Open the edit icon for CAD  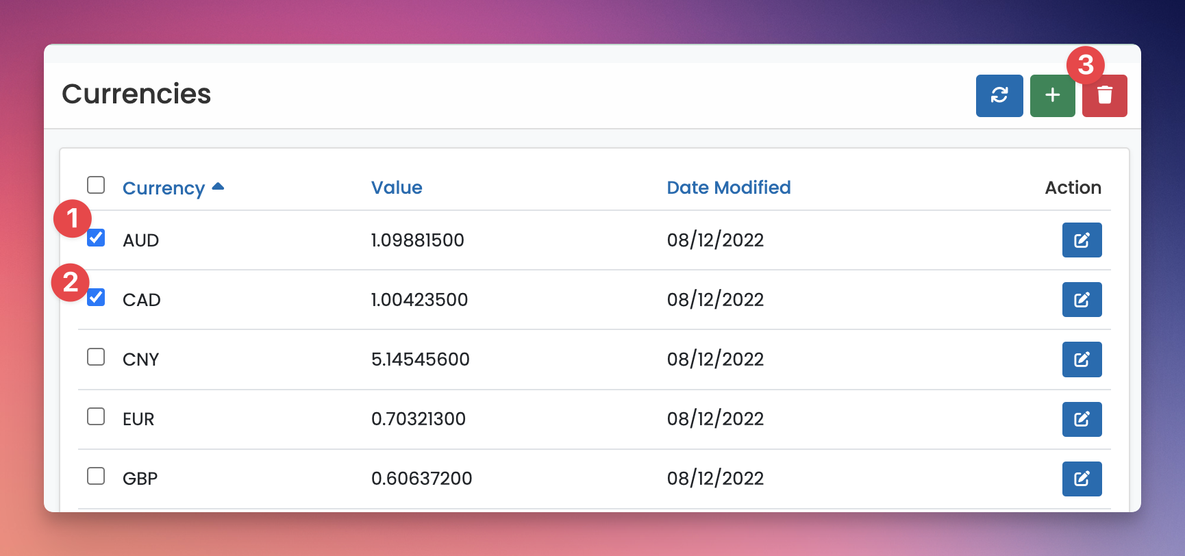[1082, 300]
